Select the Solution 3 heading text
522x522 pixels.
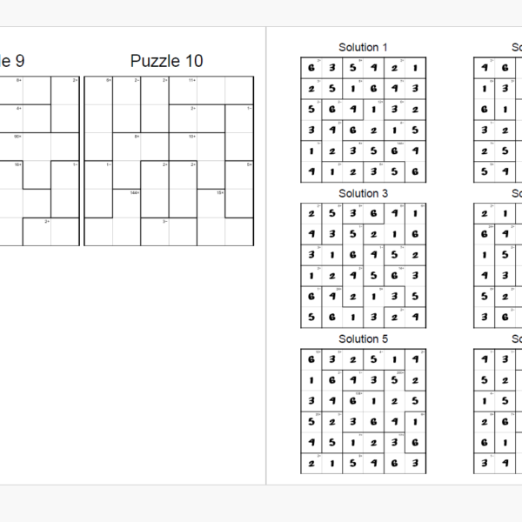tap(363, 193)
